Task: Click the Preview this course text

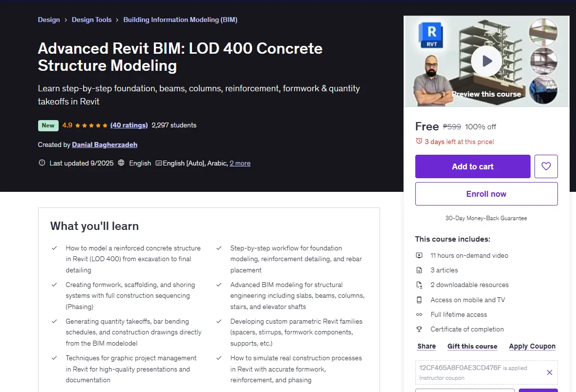Action: pyautogui.click(x=487, y=94)
